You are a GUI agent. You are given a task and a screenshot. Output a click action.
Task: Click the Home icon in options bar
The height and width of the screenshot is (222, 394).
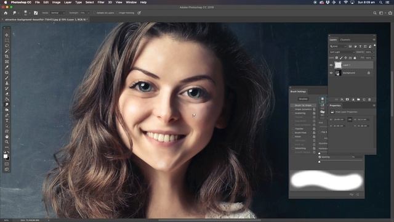pyautogui.click(x=6, y=13)
